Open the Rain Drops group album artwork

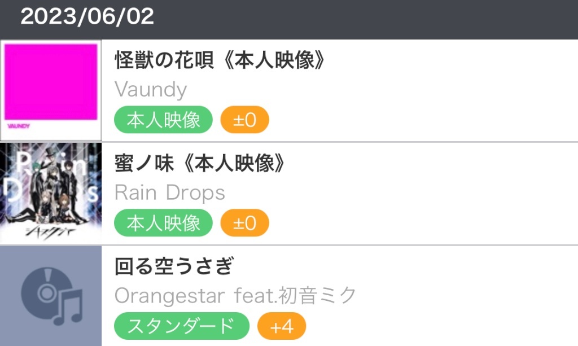coord(51,193)
